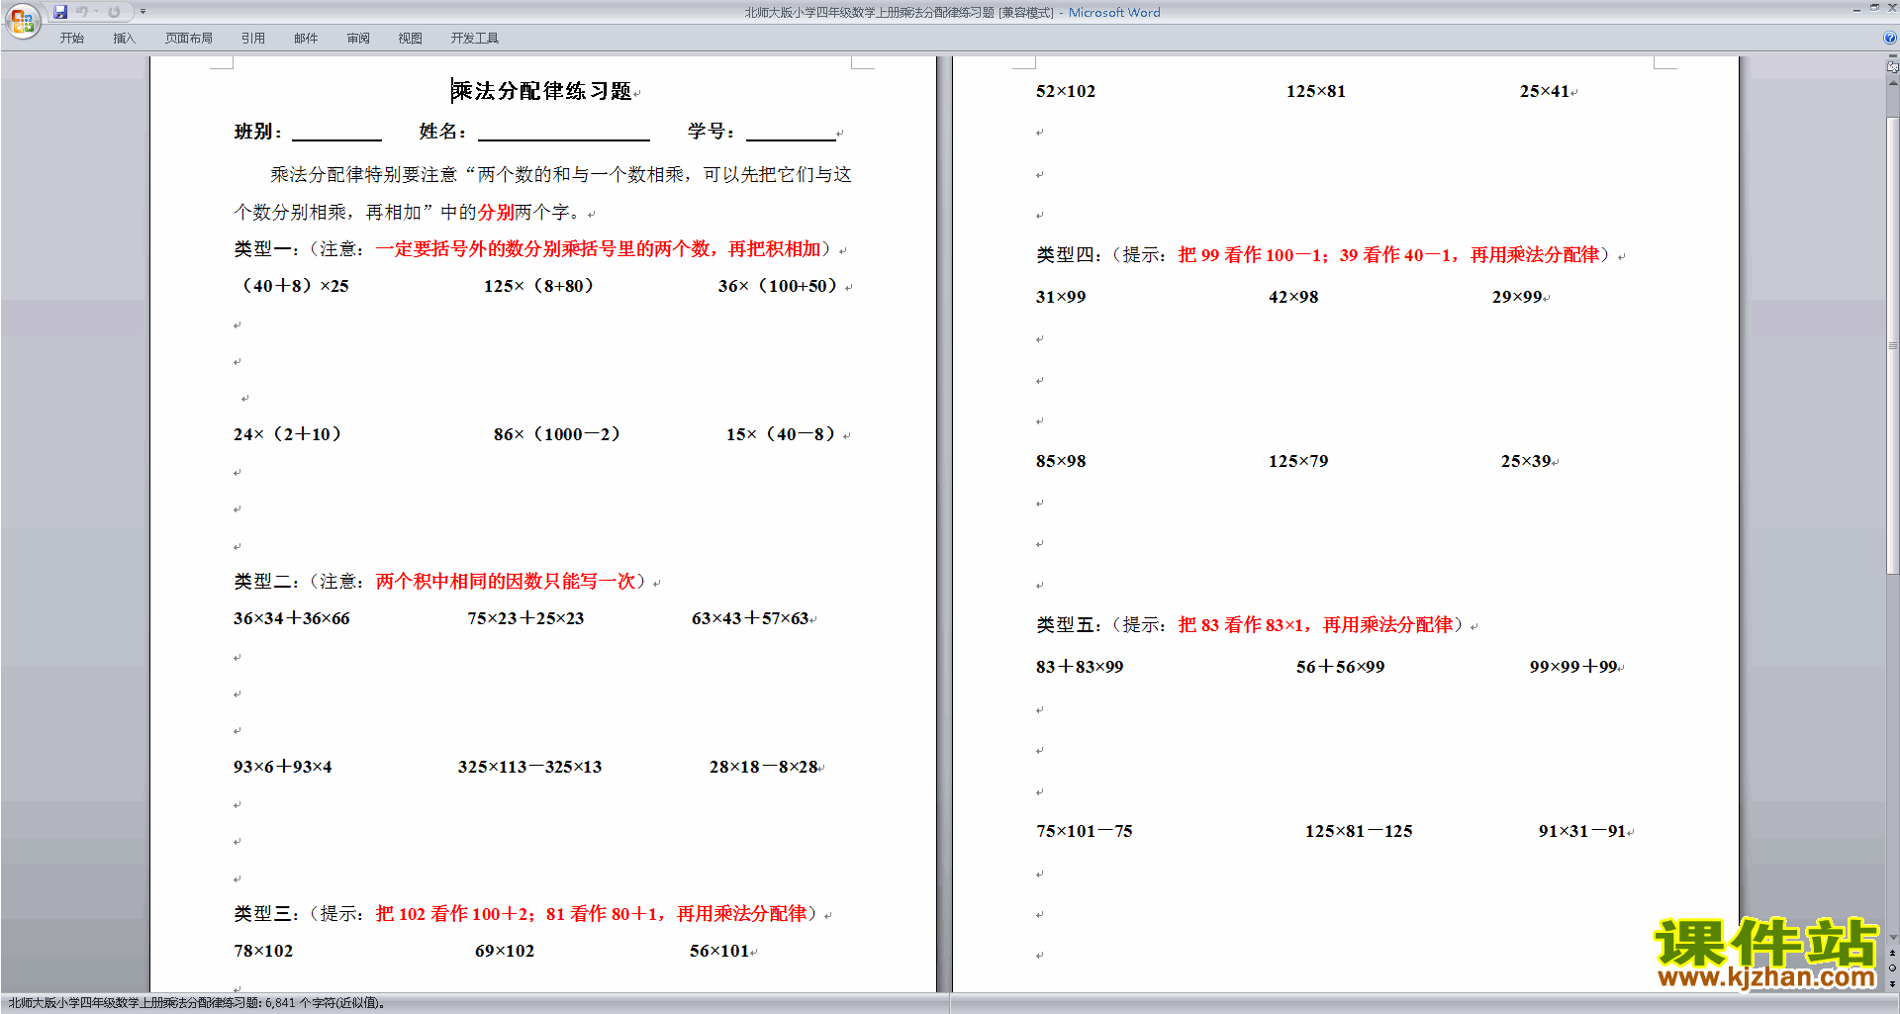Click the problem 36×（100+50）

coord(779,286)
